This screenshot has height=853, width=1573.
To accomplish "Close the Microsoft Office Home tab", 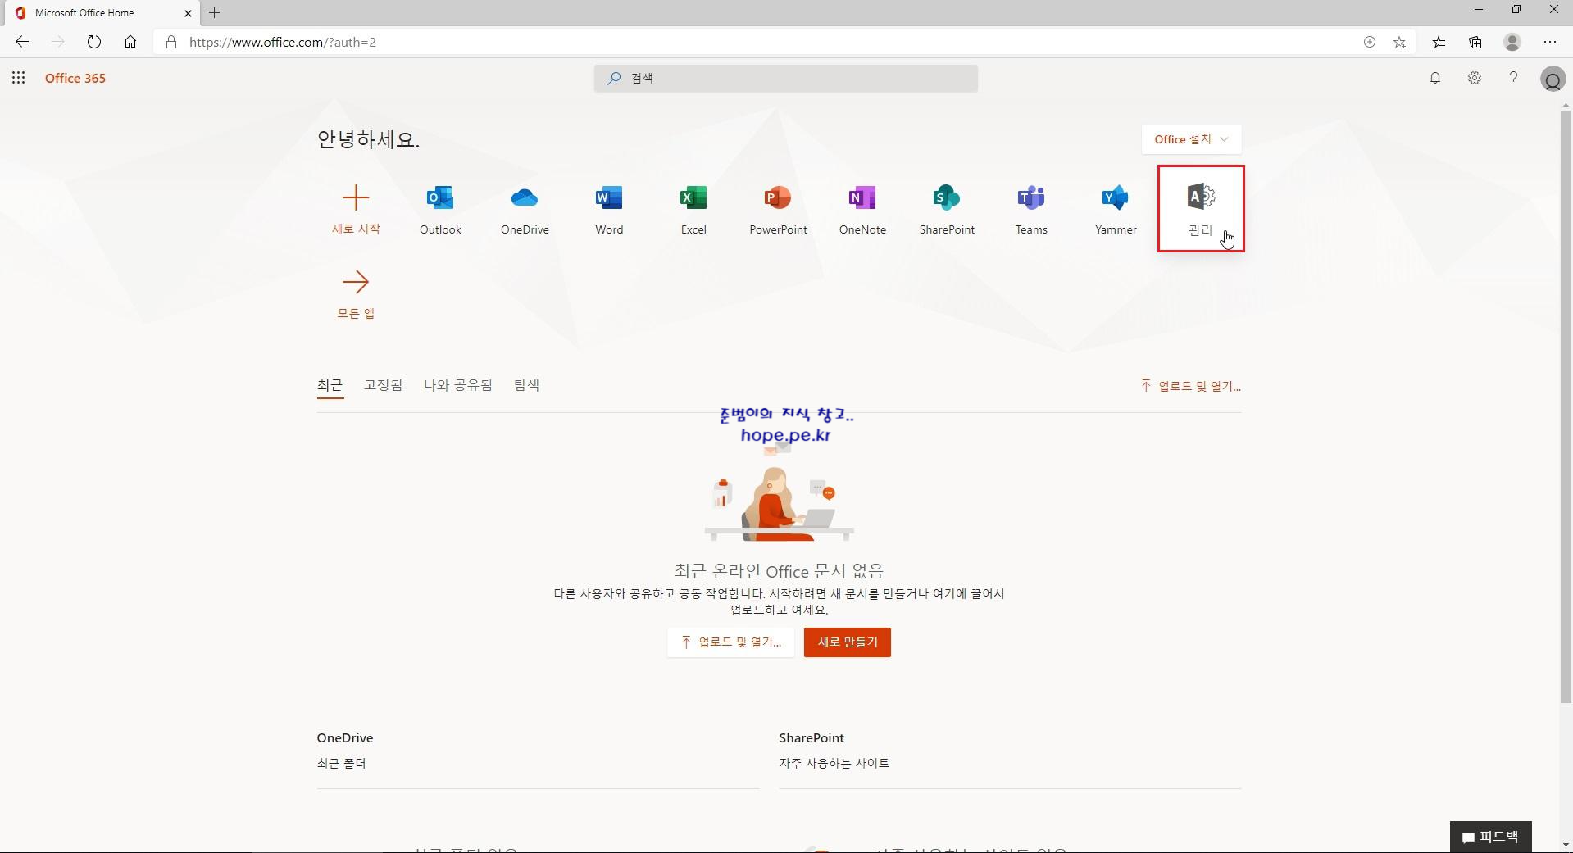I will [188, 13].
